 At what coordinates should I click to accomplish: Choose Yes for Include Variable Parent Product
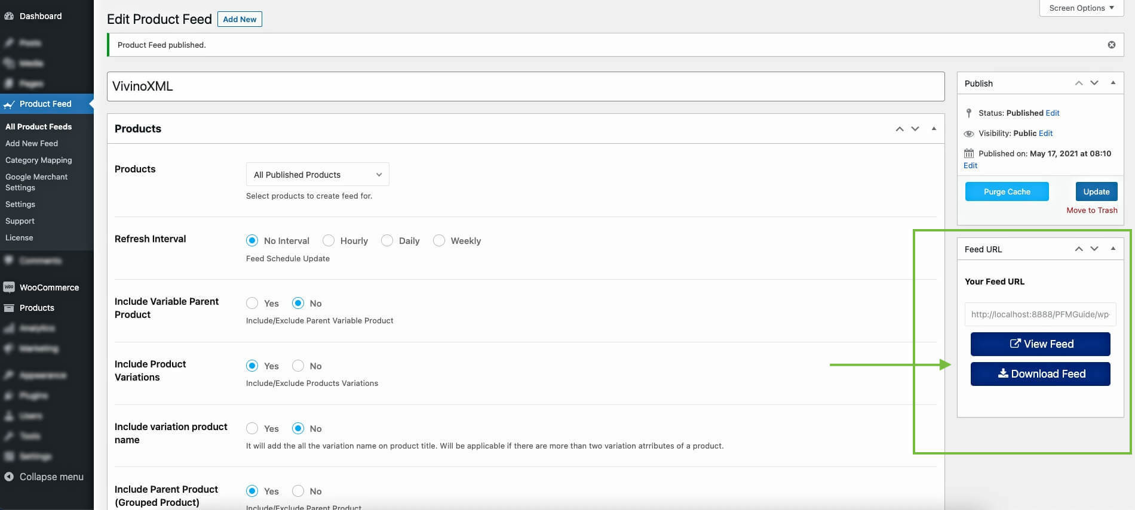pyautogui.click(x=252, y=303)
